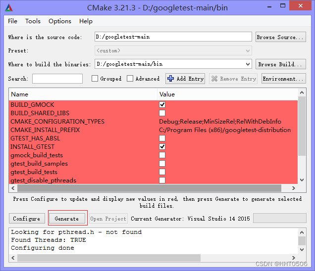Click the blue plus Add Entry button

(x=185, y=79)
